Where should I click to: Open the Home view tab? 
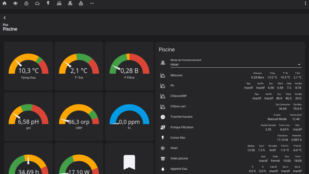[4, 3]
